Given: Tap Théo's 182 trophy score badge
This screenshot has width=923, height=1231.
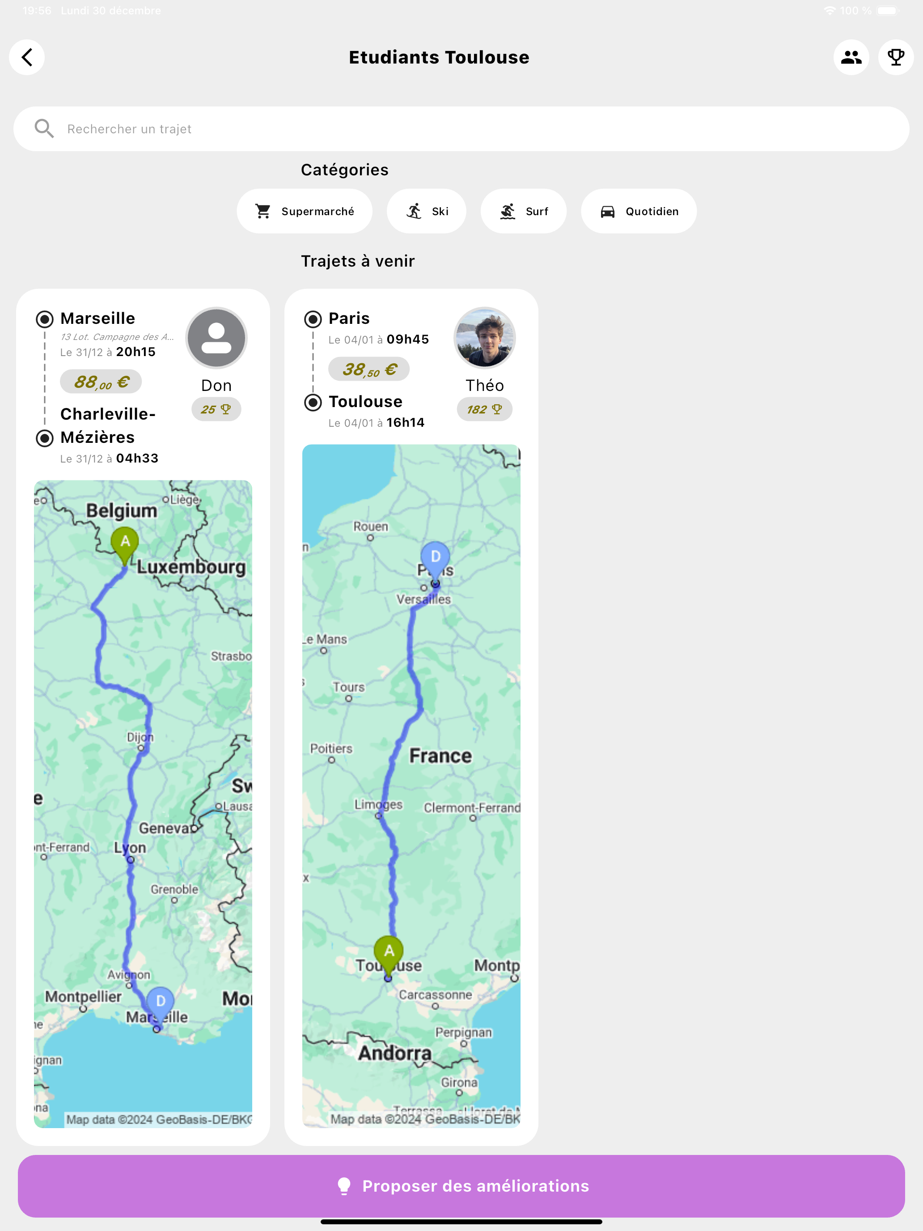Looking at the screenshot, I should point(485,409).
